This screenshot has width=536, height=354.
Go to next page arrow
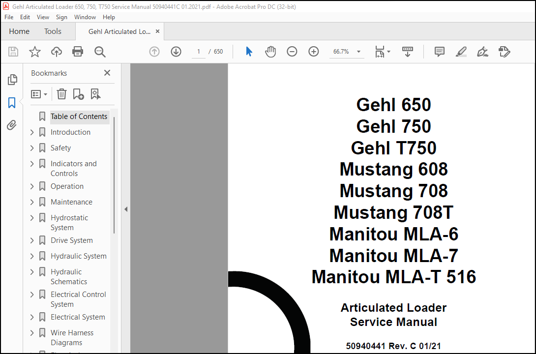tap(176, 52)
